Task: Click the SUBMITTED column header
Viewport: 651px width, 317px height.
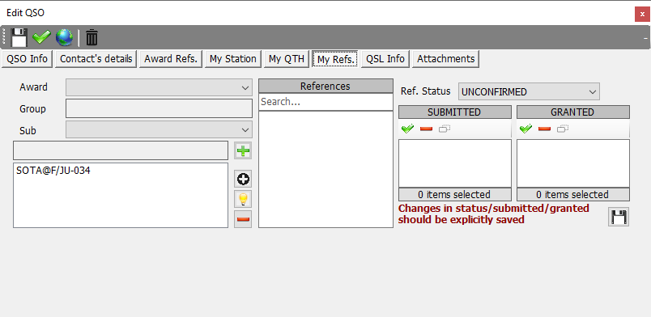Action: (454, 112)
